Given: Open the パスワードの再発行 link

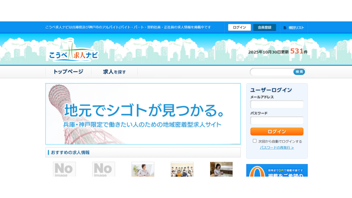Looking at the screenshot, I should tap(277, 148).
